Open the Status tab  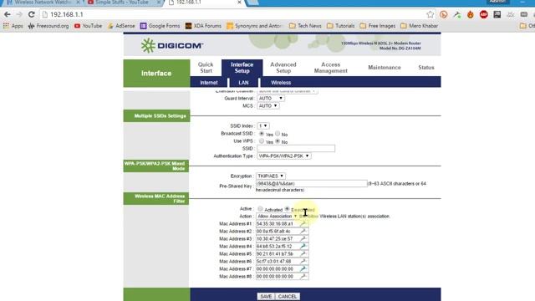pos(426,68)
